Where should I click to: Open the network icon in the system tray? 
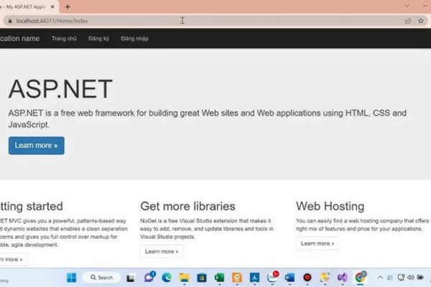coord(401,278)
